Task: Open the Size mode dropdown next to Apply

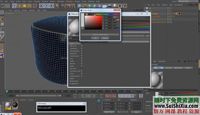Action: pos(122,112)
